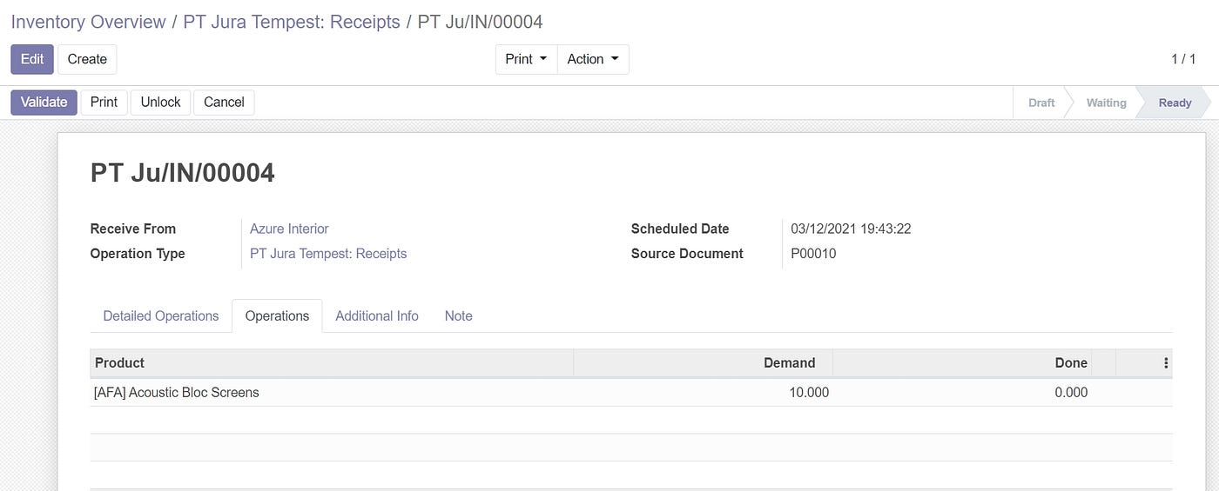Select the Draft status stage
1219x491 pixels.
click(1041, 103)
